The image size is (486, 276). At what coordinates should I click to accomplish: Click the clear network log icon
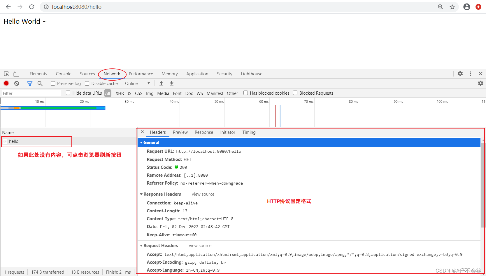point(17,83)
